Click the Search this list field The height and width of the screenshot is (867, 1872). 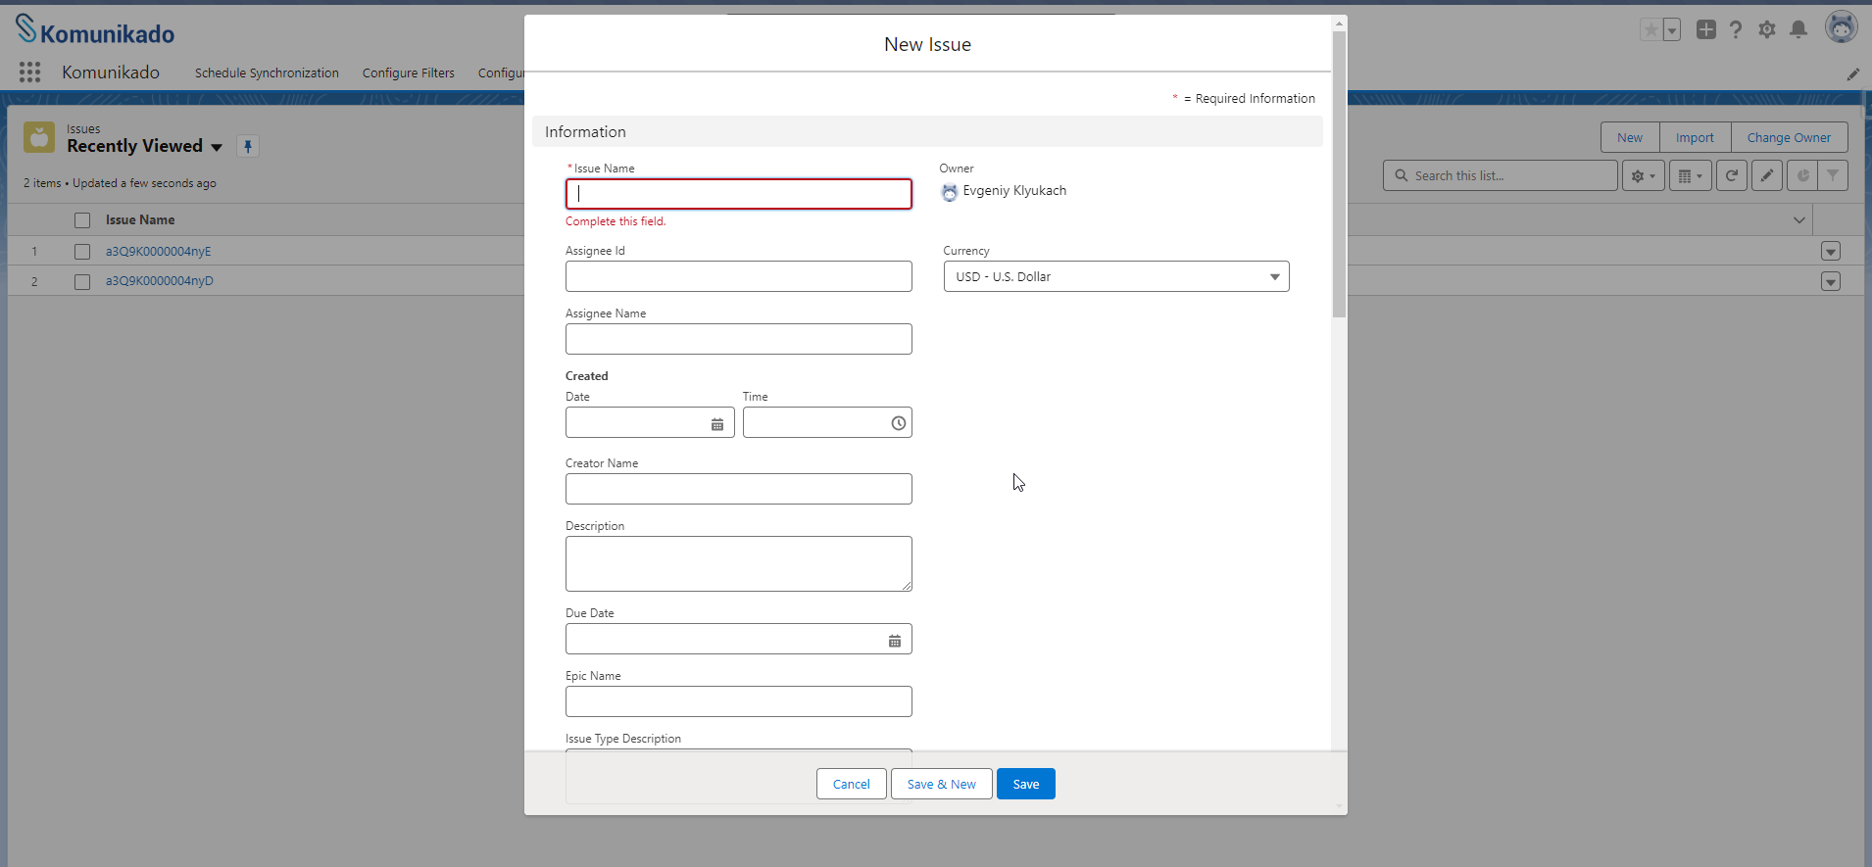[1501, 175]
